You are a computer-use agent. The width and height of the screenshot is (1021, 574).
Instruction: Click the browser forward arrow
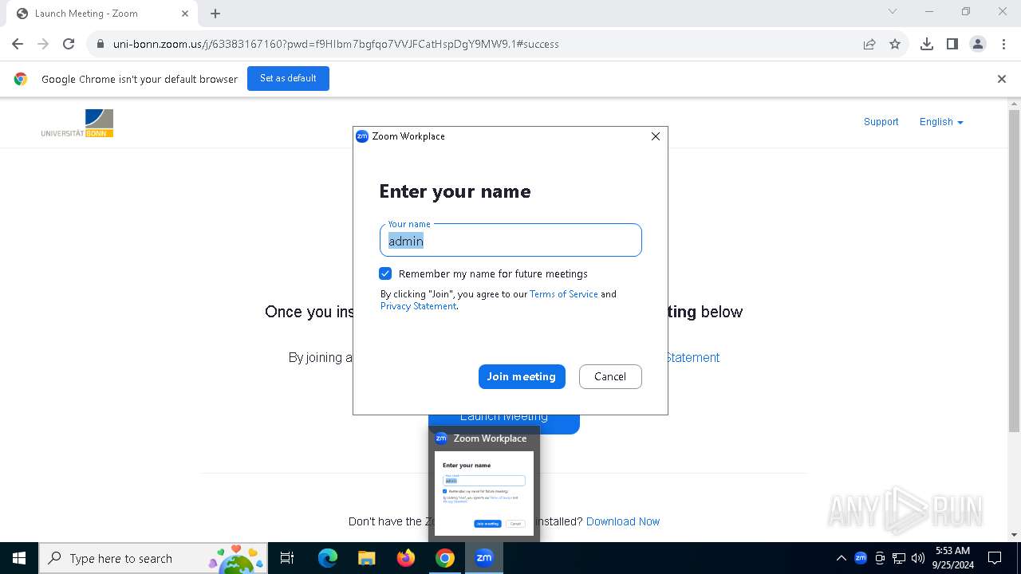tap(43, 44)
